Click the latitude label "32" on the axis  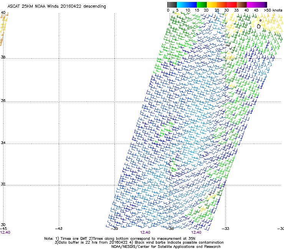pyautogui.click(x=3, y=184)
